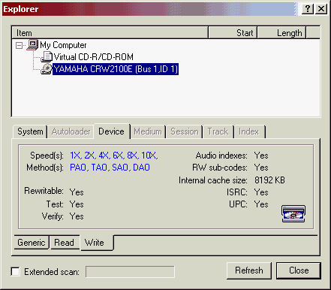Click the Verify label
This screenshot has height=290, width=331.
[x=53, y=216]
